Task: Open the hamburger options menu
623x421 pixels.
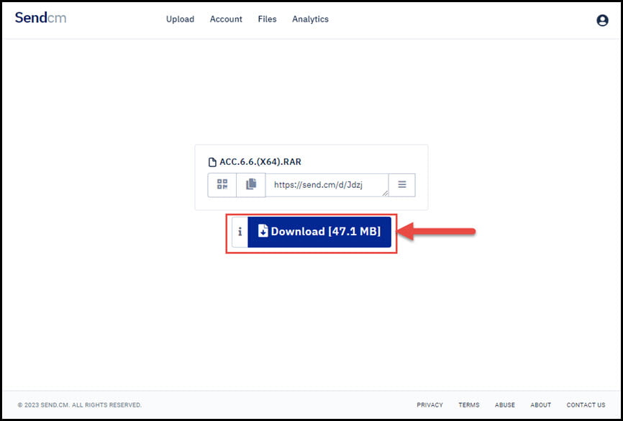Action: tap(402, 185)
